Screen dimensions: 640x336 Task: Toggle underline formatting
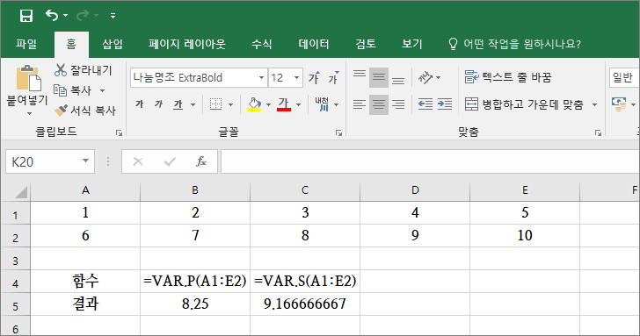pyautogui.click(x=178, y=104)
